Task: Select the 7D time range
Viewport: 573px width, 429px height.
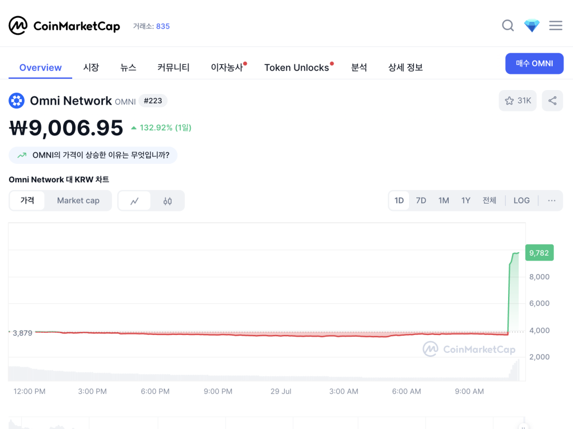Action: click(421, 200)
